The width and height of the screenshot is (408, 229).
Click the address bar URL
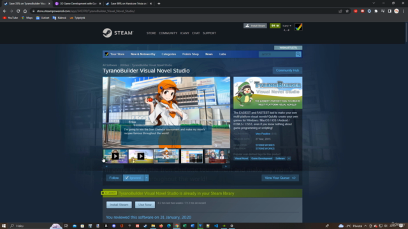click(85, 11)
